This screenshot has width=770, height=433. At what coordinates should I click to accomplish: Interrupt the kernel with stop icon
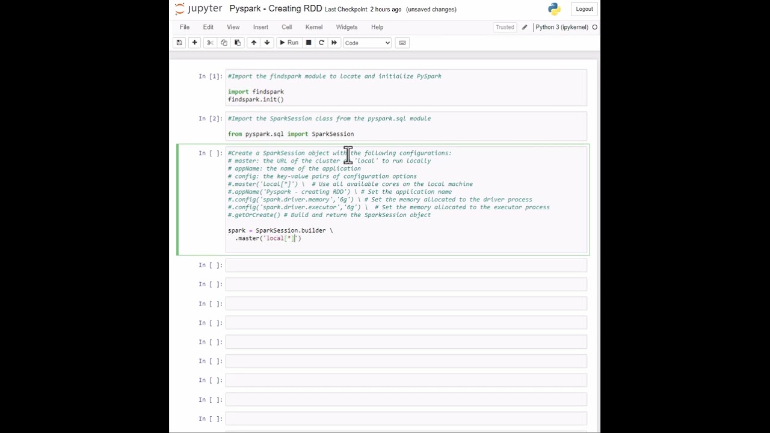[309, 43]
